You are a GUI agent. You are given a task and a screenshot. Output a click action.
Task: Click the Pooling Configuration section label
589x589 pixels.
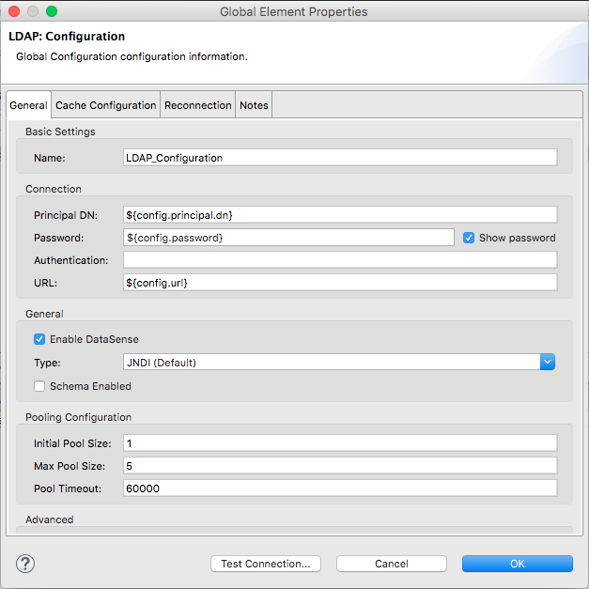coord(78,417)
